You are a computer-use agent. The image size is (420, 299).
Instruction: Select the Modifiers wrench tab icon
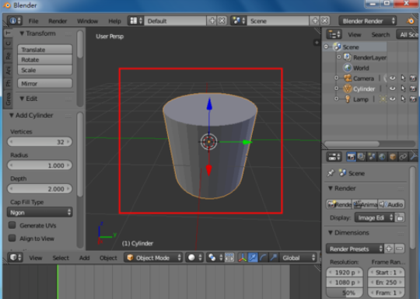coord(413,157)
